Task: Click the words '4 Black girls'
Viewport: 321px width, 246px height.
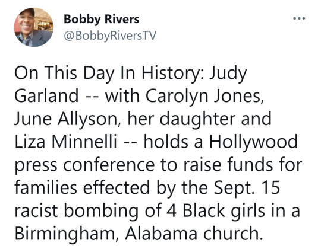Action: click(216, 210)
